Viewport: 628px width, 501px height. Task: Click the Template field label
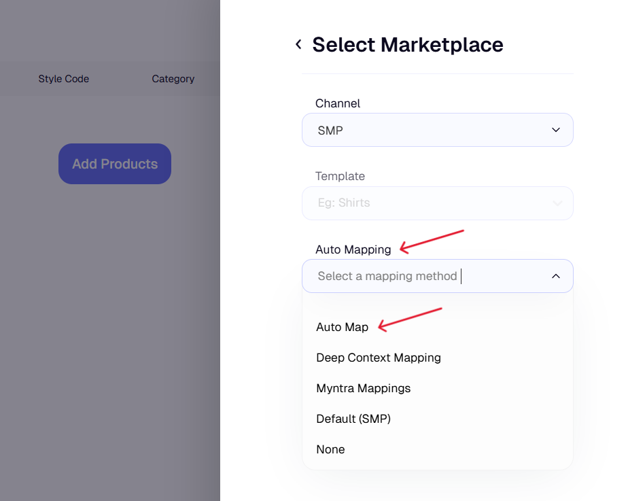point(340,176)
